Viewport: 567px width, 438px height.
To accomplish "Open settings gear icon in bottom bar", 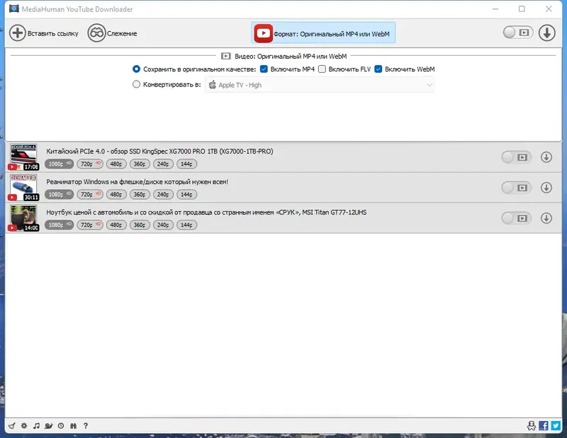I will tap(24, 426).
